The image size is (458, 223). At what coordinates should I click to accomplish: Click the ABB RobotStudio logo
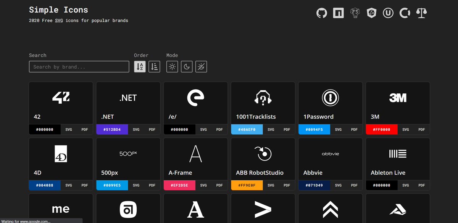[263, 154]
